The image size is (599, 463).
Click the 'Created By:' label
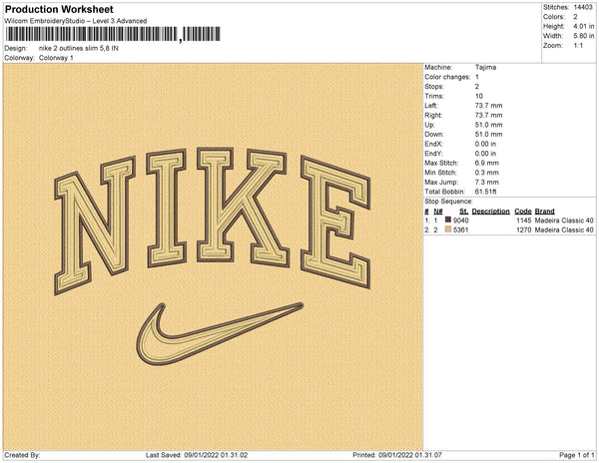tap(22, 455)
